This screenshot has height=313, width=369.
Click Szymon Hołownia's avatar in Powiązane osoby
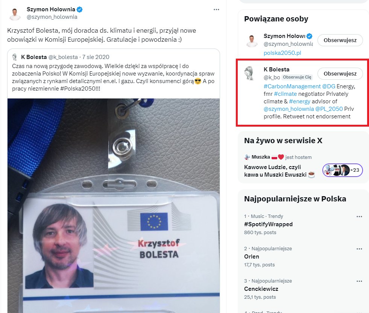coord(252,41)
